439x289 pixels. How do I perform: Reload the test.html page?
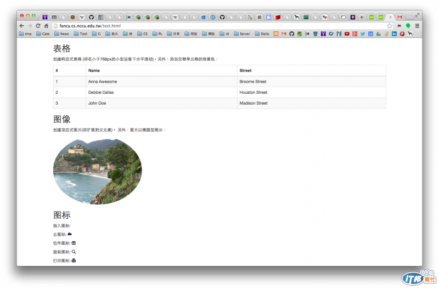pos(38,26)
